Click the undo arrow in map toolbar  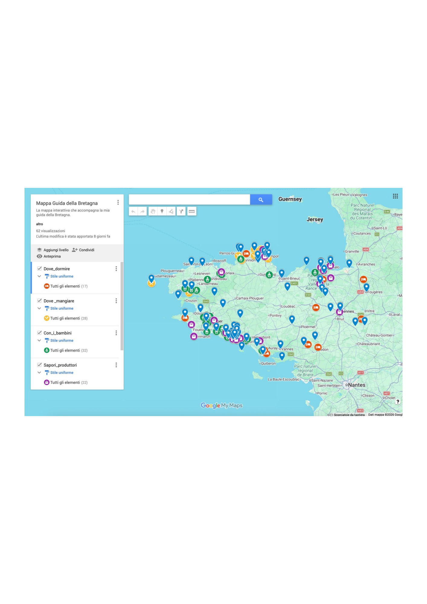133,211
